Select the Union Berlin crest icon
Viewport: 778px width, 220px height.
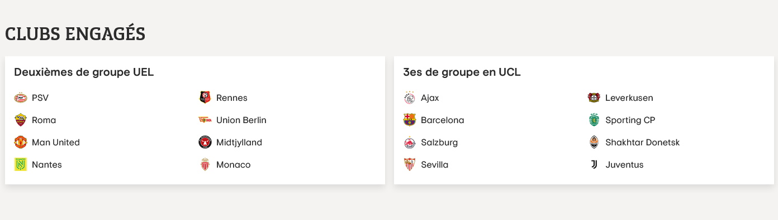[205, 120]
